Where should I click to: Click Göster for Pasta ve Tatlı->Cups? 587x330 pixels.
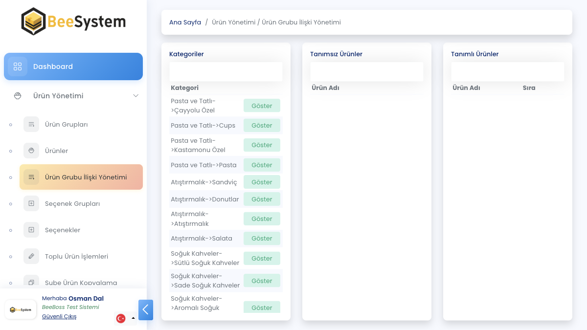pyautogui.click(x=262, y=126)
